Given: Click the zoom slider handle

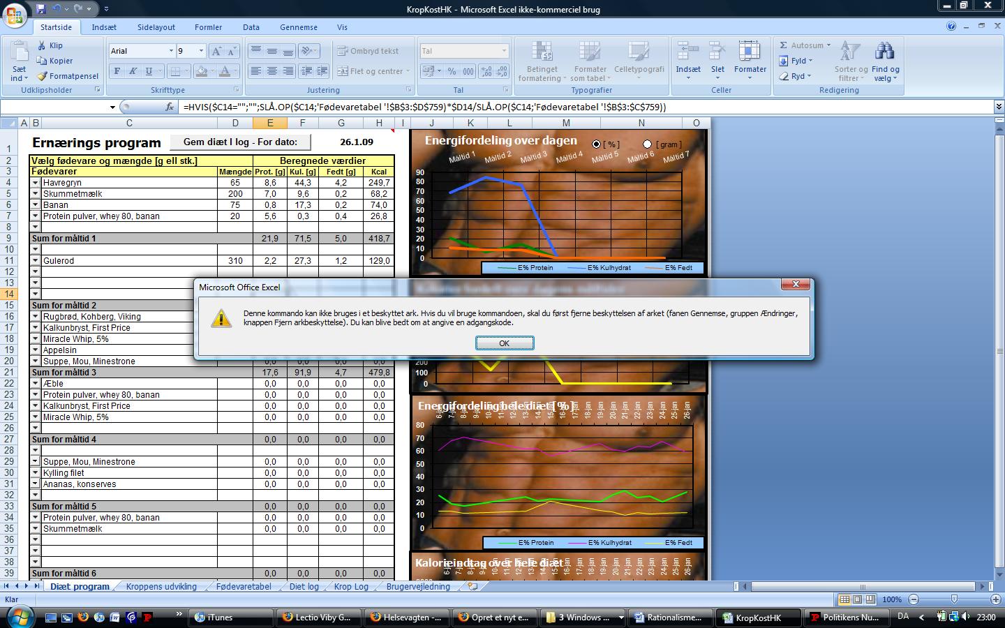Looking at the screenshot, I should pyautogui.click(x=954, y=599).
